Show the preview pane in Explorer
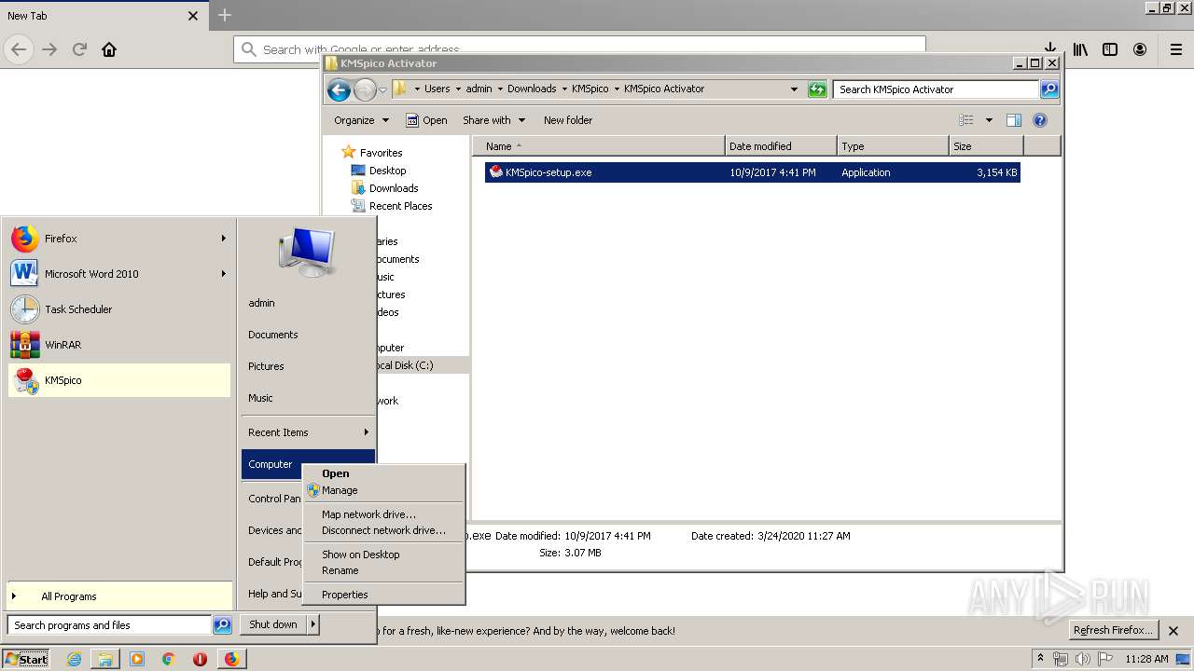1194x671 pixels. (1014, 120)
